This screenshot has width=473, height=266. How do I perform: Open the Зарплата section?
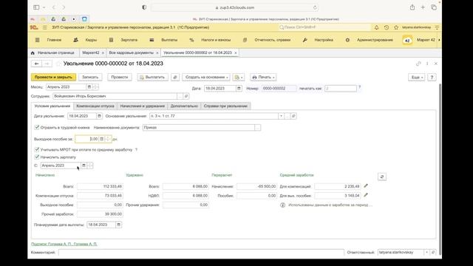pos(129,40)
